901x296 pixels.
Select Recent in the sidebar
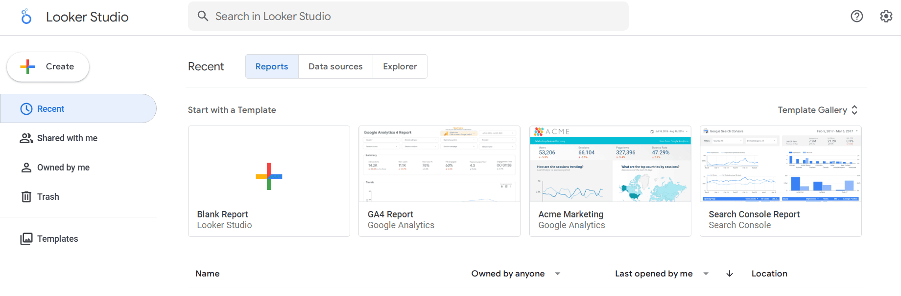click(78, 108)
